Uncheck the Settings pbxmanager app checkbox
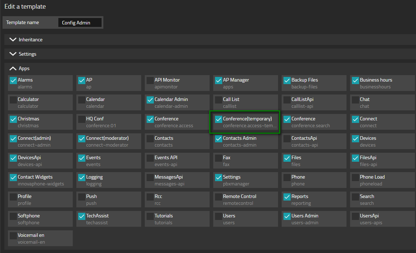 click(219, 177)
